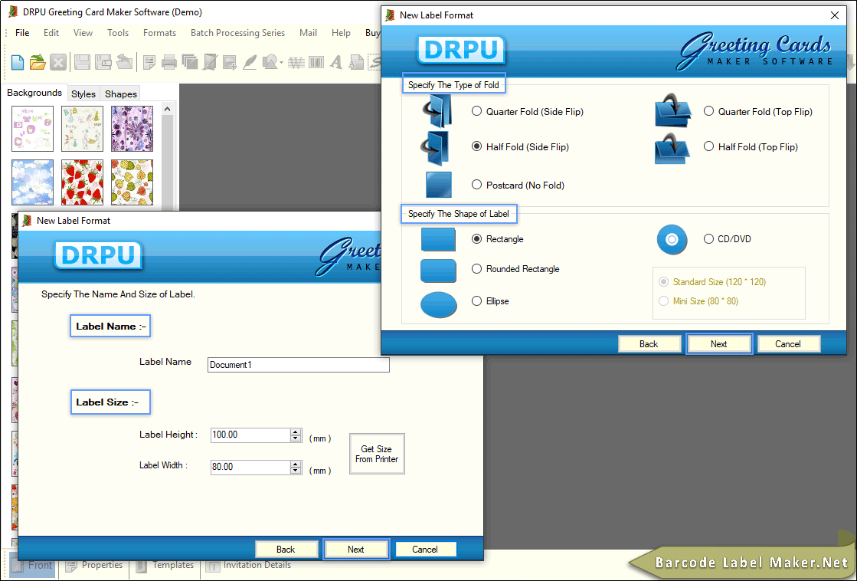Click the Half Fold (Side Flip) card icon
Viewport: 857px width, 581px height.
[436, 147]
